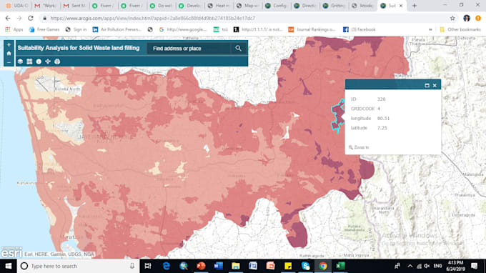
Task: Switch to the Do wel Fiverr tab
Action: tap(162, 6)
